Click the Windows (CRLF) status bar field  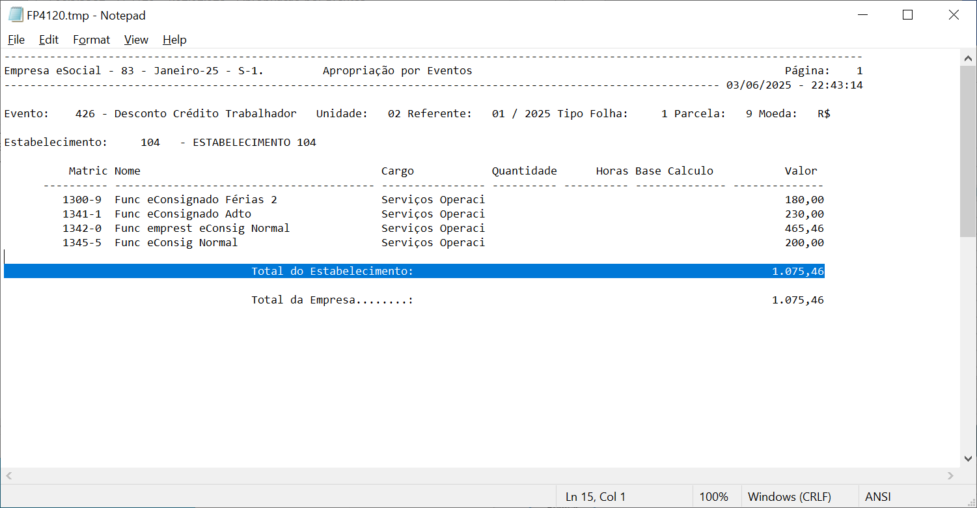pyautogui.click(x=789, y=497)
